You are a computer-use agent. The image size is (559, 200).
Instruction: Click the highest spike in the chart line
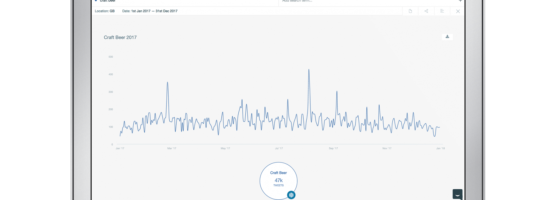tap(309, 70)
